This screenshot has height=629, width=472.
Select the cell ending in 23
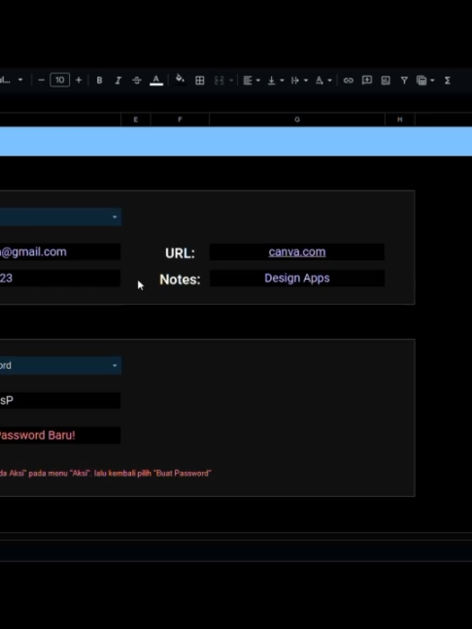pos(60,278)
